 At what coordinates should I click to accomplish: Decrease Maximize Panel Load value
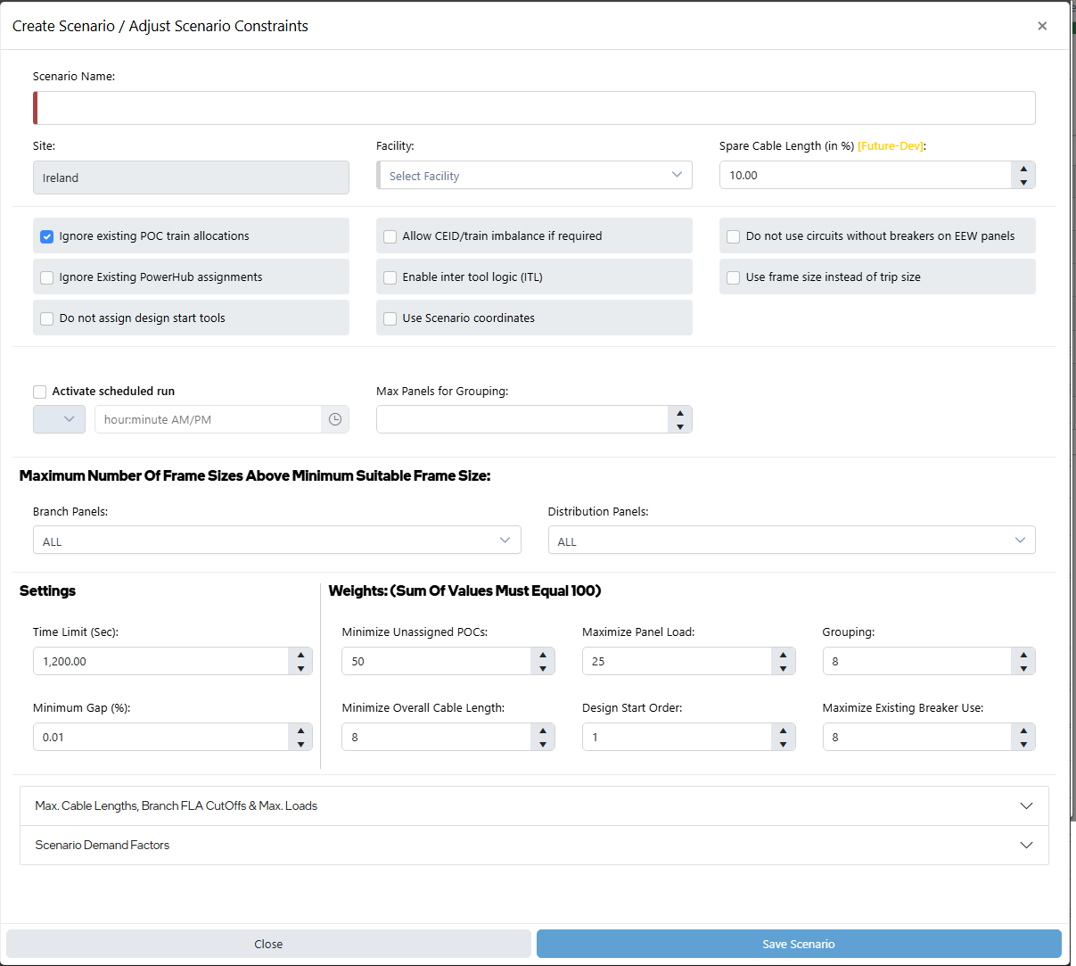[x=783, y=668]
